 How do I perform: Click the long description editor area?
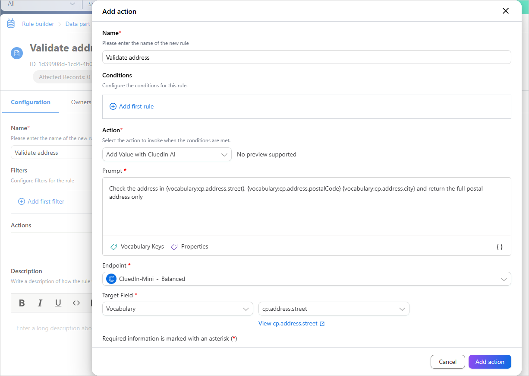(x=51, y=344)
